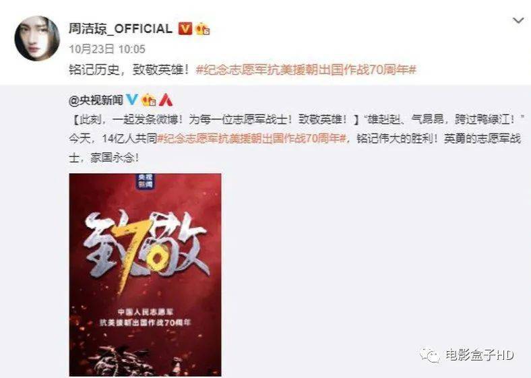Open hashtag 纪念志愿军抗美援朝出国作战70周年 in top post

306,70
